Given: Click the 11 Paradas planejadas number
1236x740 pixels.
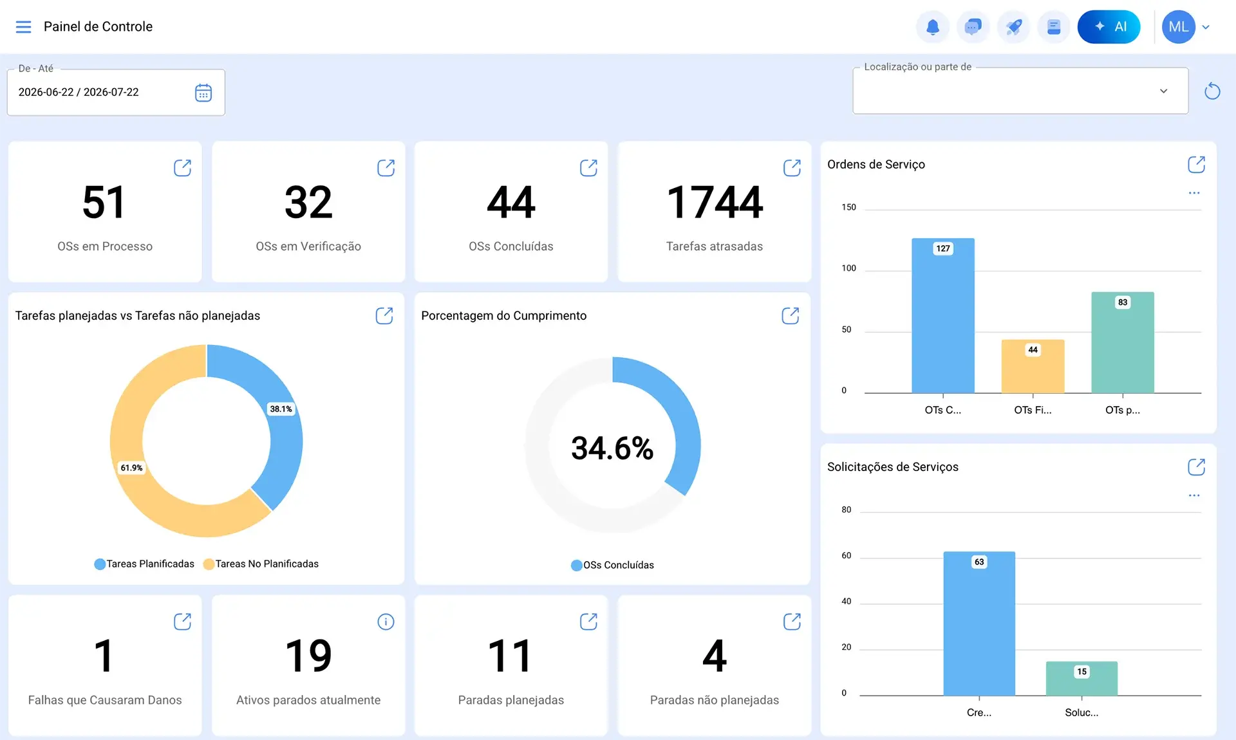Looking at the screenshot, I should 510,656.
